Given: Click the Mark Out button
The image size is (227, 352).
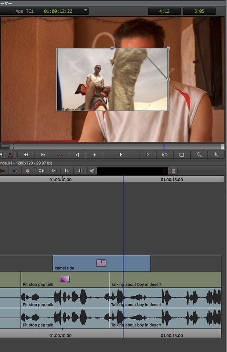Looking at the screenshot, I should tap(79, 171).
